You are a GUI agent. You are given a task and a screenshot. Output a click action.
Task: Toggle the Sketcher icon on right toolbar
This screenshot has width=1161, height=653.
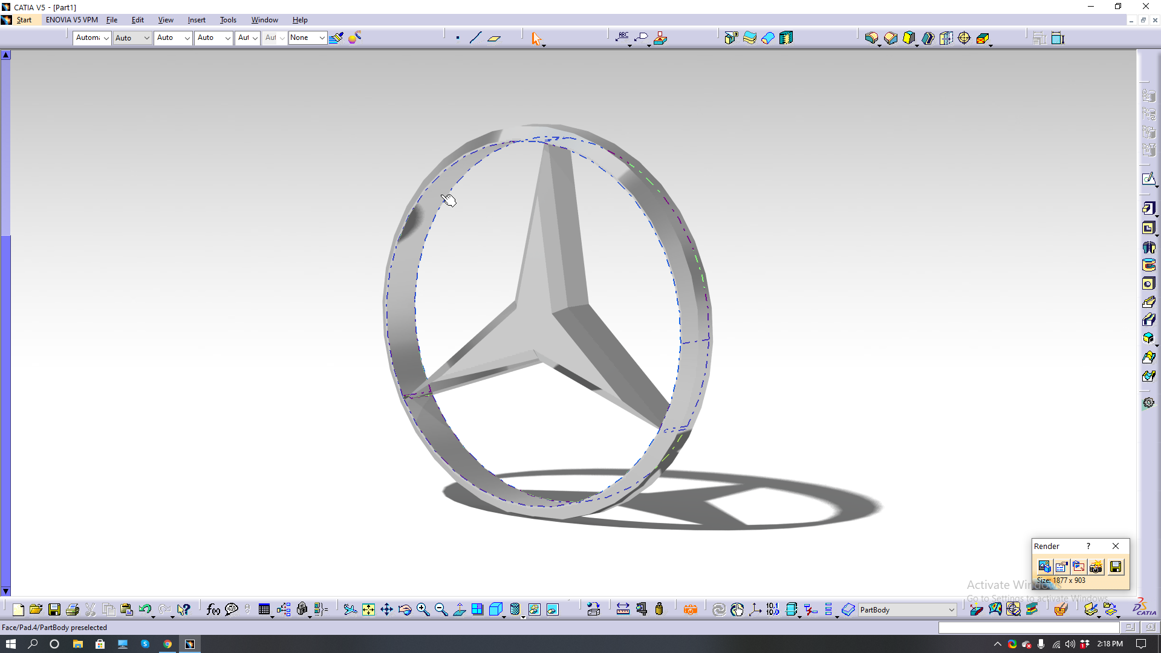pyautogui.click(x=1148, y=178)
